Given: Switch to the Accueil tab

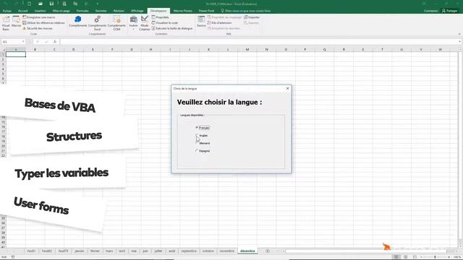Looking at the screenshot, I should (x=22, y=11).
